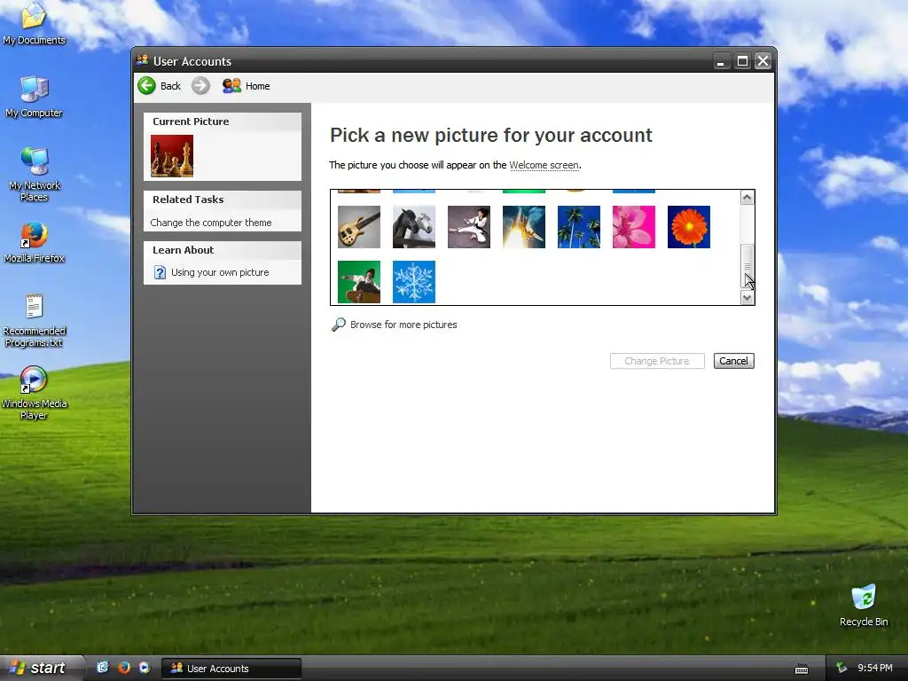This screenshot has width=908, height=681.
Task: Open Recommended Programs.txt file
Action: click(x=35, y=321)
